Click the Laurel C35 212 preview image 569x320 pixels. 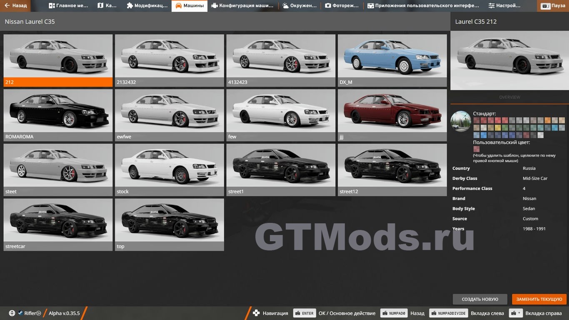click(509, 60)
